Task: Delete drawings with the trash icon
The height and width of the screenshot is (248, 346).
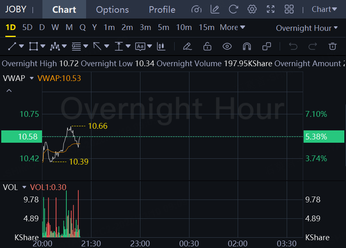Action: tap(332, 46)
